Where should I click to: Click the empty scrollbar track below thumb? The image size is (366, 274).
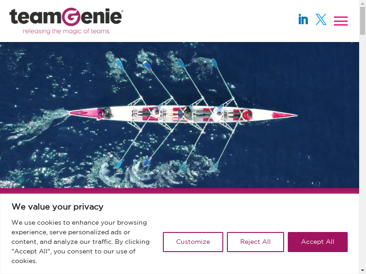[x=362, y=152]
